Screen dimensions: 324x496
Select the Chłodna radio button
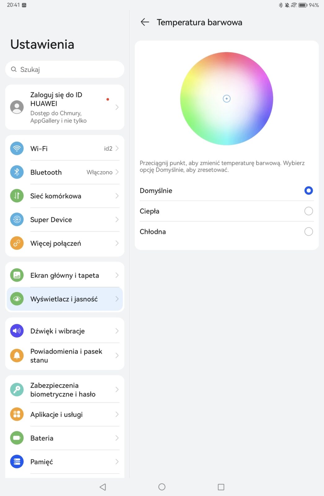(x=309, y=232)
